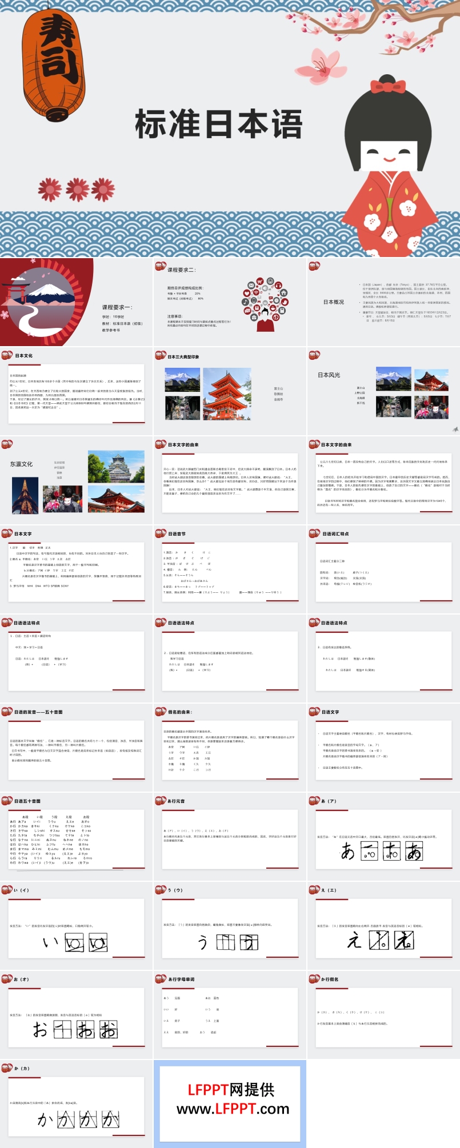460x1148 pixels.
Task: Open the www.LFPPT.com link
Action: coord(233,1109)
